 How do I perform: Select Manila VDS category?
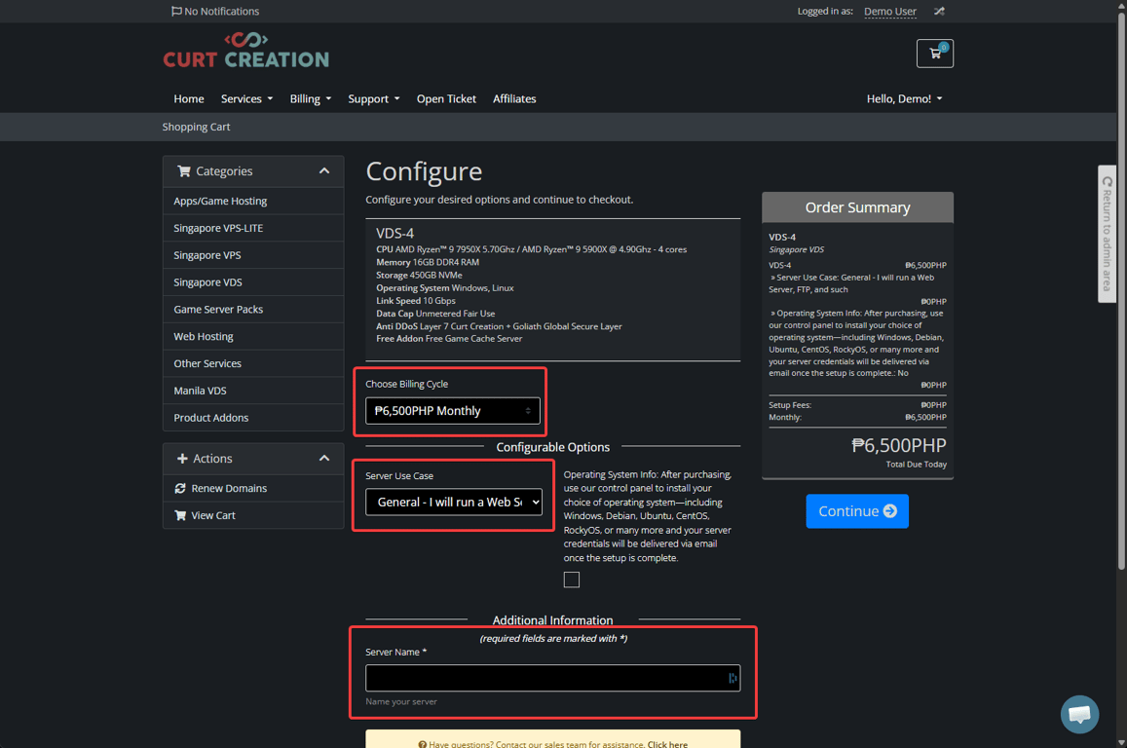[x=253, y=391]
